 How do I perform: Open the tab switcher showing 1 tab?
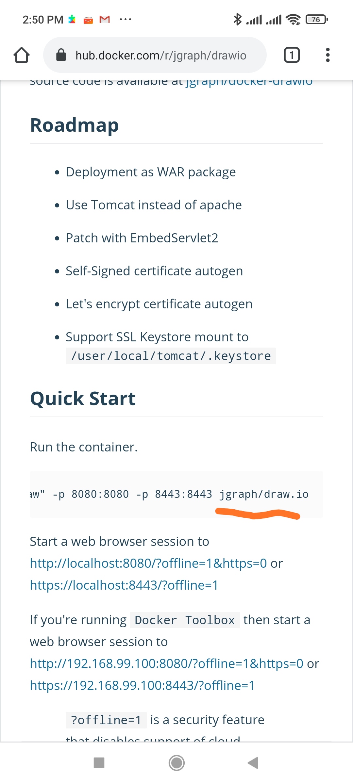(x=291, y=55)
